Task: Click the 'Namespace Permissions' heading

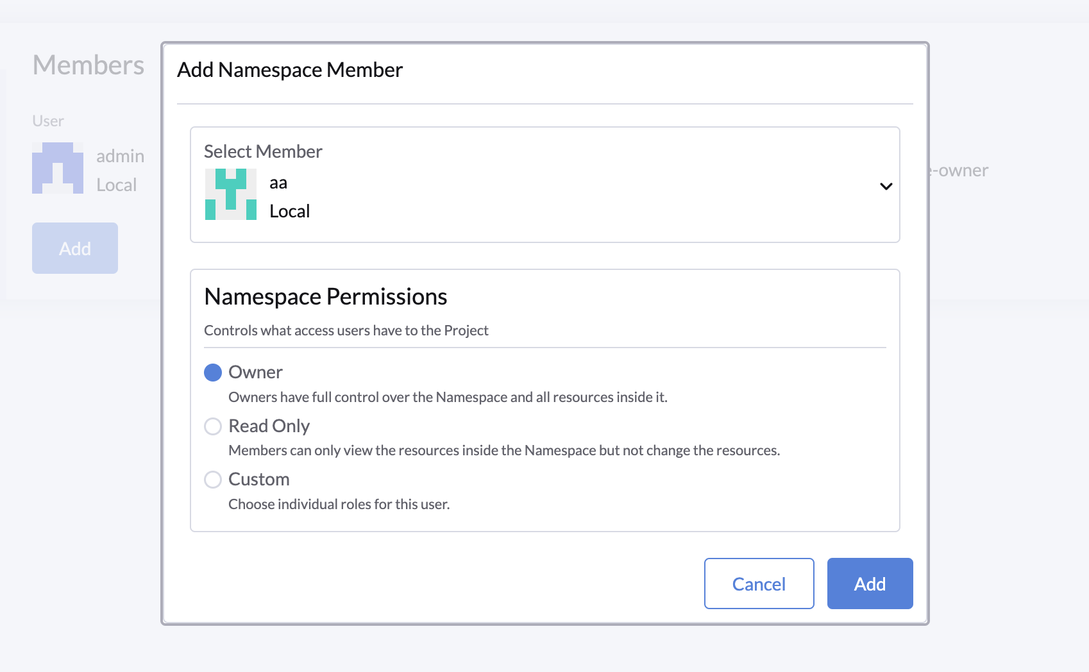Action: [x=325, y=297]
